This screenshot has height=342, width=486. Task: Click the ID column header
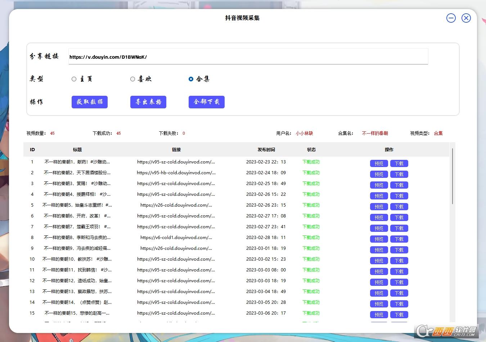pyautogui.click(x=32, y=150)
